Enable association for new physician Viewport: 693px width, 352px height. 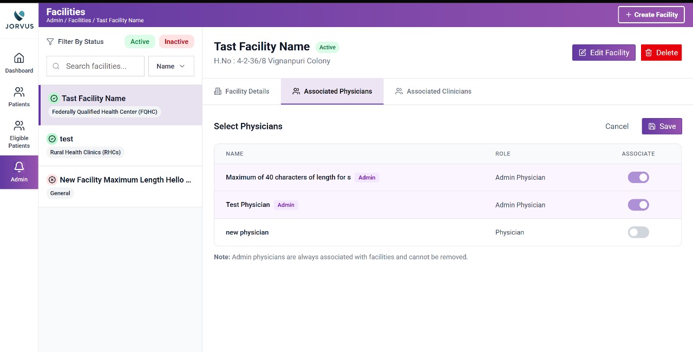[638, 232]
